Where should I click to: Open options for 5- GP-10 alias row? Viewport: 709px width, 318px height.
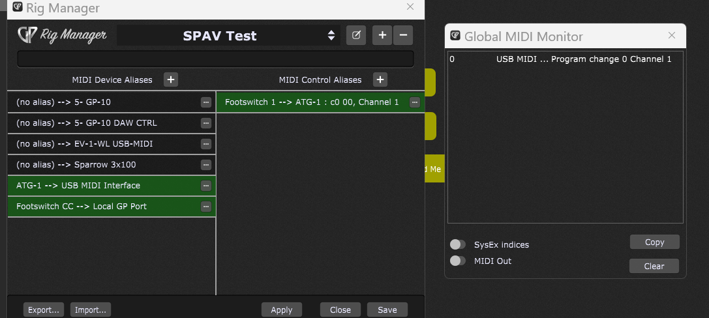coord(206,102)
